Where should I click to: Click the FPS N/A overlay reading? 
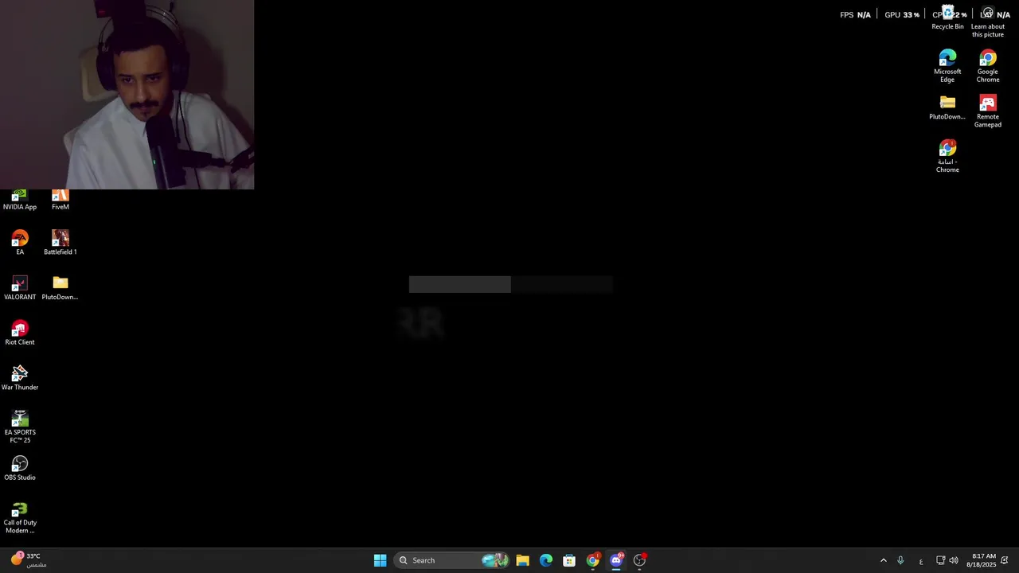coord(855,14)
